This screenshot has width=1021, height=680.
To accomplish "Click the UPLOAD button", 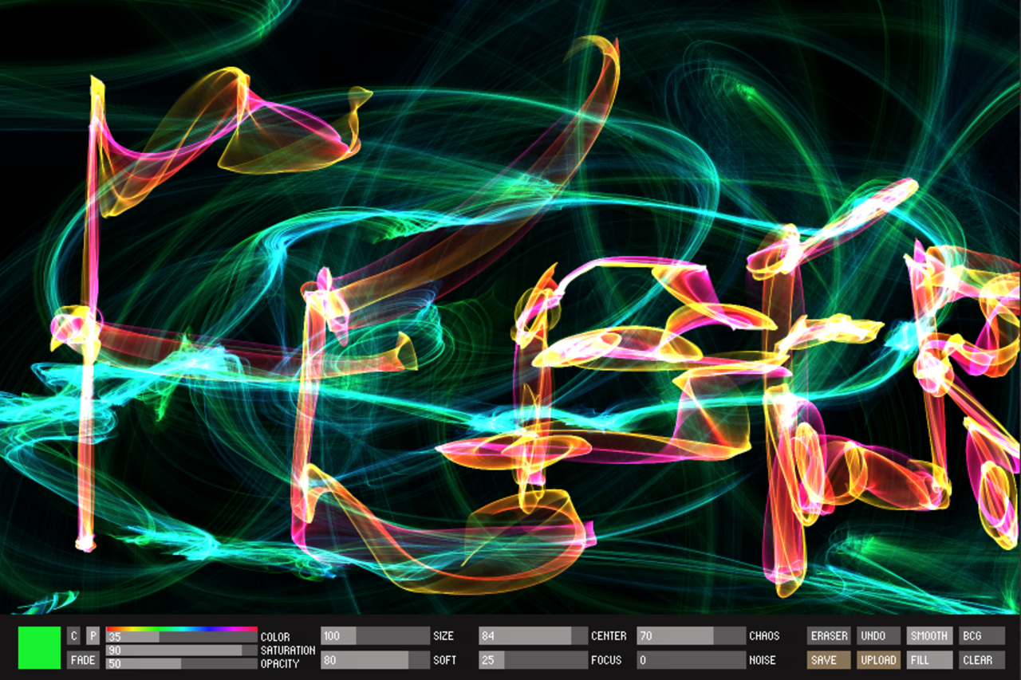I will [878, 660].
